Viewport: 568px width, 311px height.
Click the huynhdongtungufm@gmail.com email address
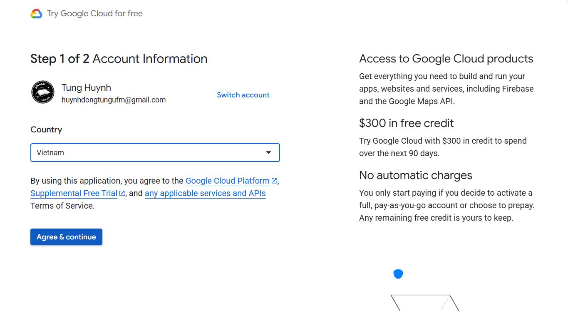[x=114, y=100]
